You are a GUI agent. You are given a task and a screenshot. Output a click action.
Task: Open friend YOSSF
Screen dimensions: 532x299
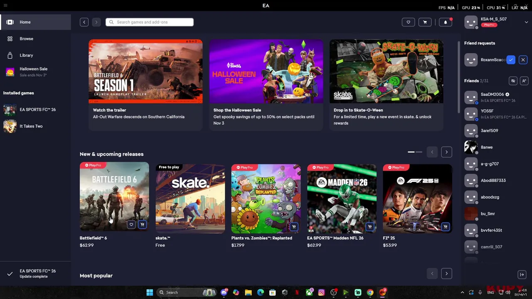495,114
